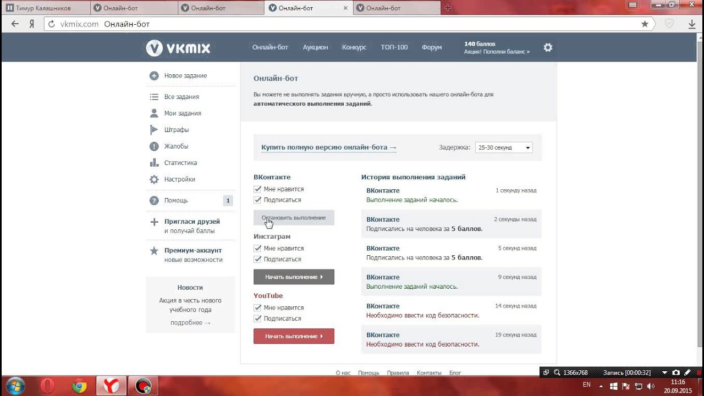Click the recorder camera icon
704x396 pixels.
(x=675, y=372)
